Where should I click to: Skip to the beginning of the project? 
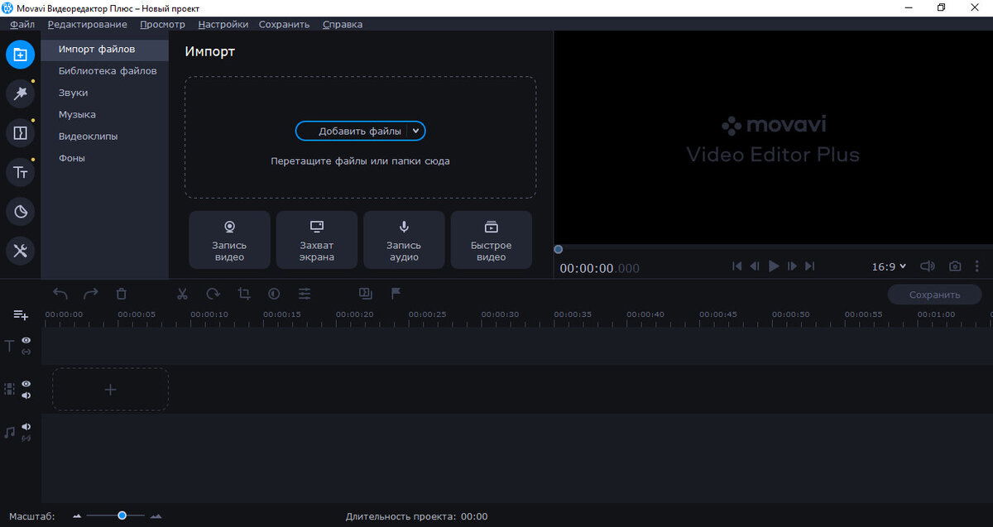coord(736,266)
